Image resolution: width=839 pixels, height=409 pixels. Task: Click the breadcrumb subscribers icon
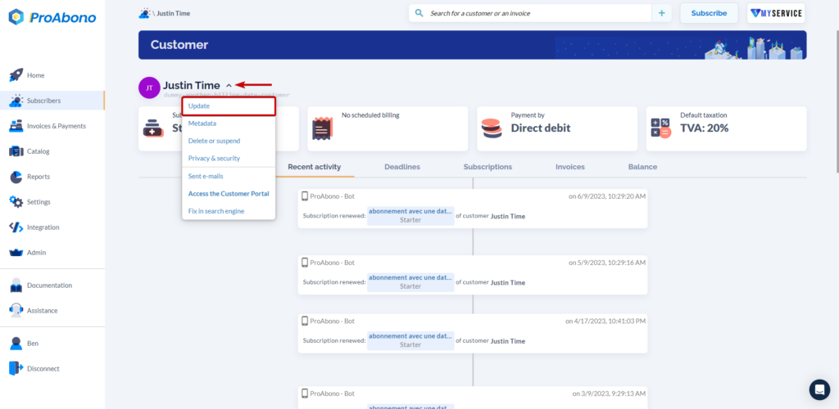[x=144, y=13]
